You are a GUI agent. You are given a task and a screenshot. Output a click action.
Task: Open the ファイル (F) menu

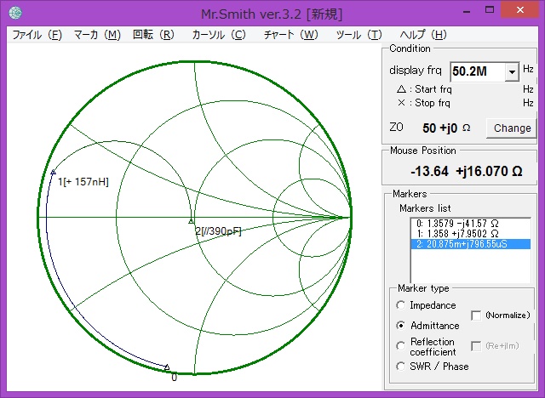tap(37, 35)
